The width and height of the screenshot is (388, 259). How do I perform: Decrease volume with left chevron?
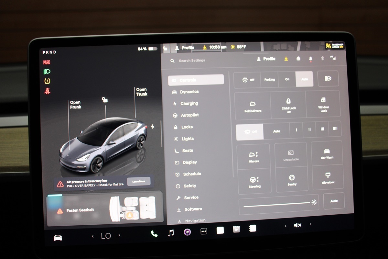pyautogui.click(x=285, y=226)
